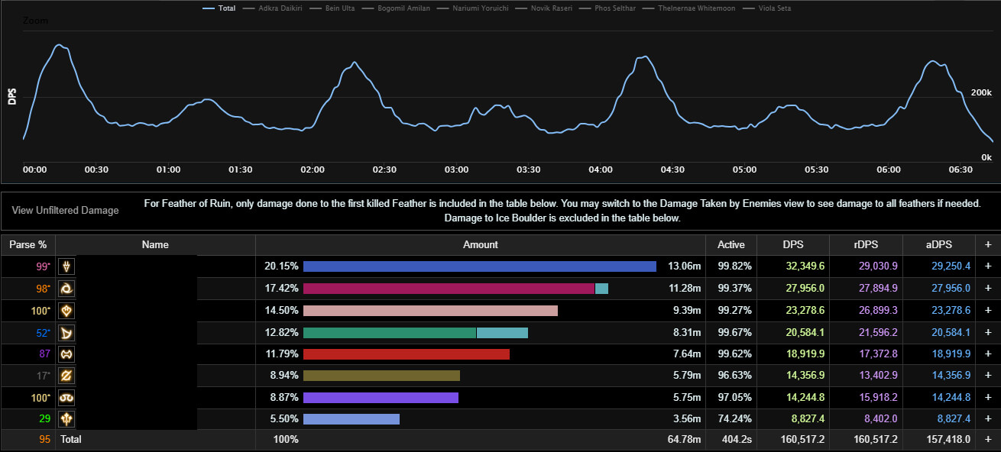Sort by the Parse % column header
The image size is (1001, 452).
[28, 245]
